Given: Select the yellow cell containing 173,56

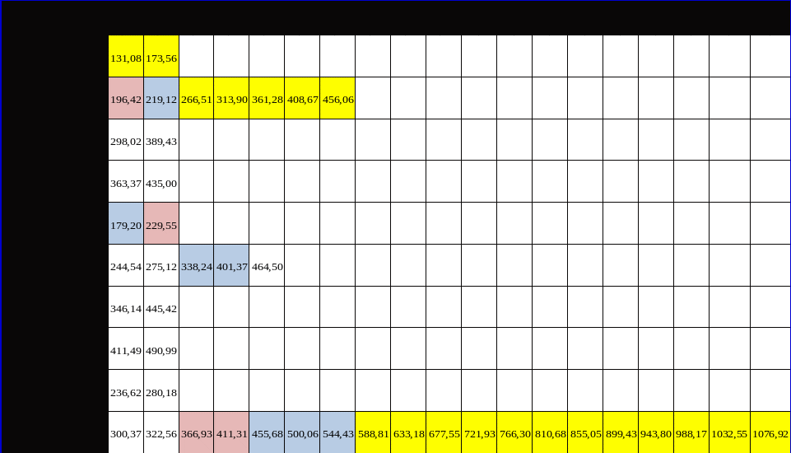Looking at the screenshot, I should point(161,56).
